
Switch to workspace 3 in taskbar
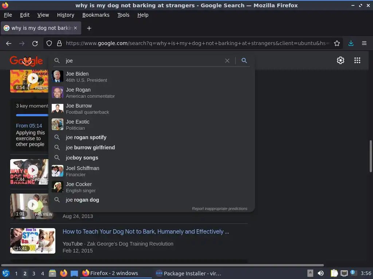(34, 274)
